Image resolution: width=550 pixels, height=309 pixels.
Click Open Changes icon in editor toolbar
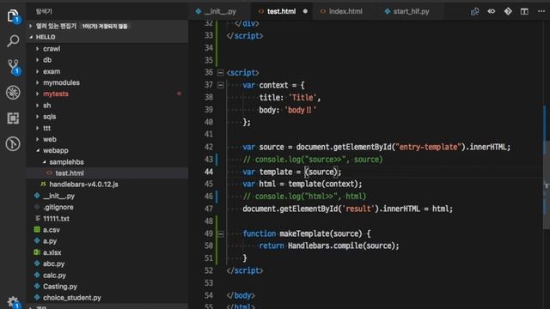474,11
